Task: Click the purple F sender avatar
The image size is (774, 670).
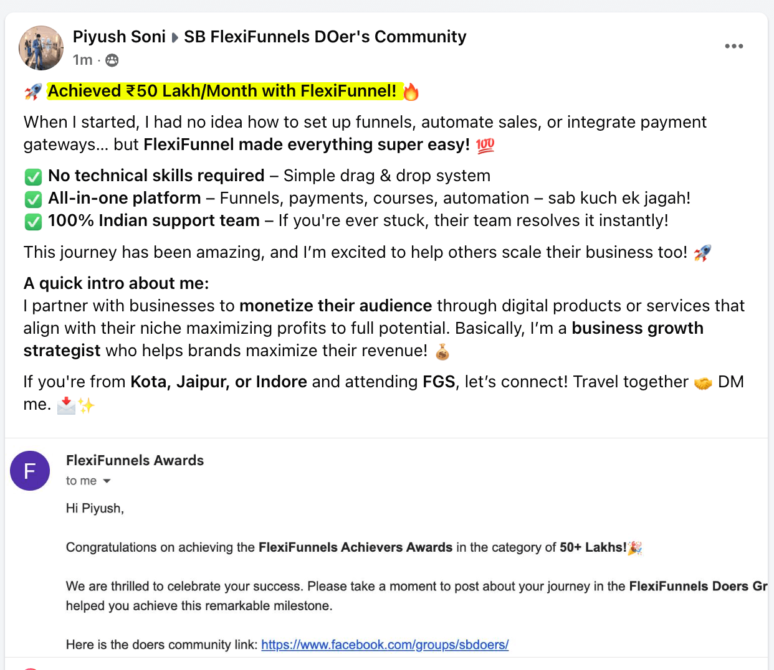Action: point(30,471)
